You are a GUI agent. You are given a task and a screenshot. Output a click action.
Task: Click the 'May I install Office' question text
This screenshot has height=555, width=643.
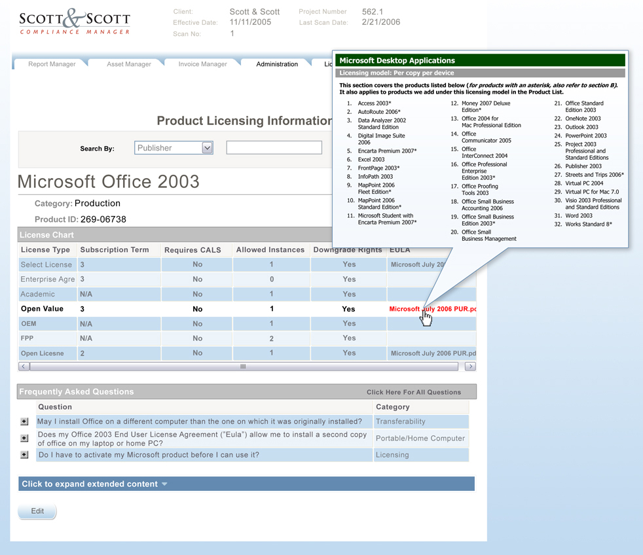(x=200, y=421)
